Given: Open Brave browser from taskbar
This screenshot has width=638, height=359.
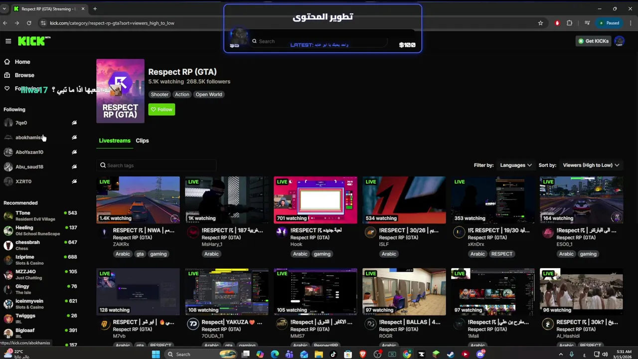Looking at the screenshot, I should (363, 354).
